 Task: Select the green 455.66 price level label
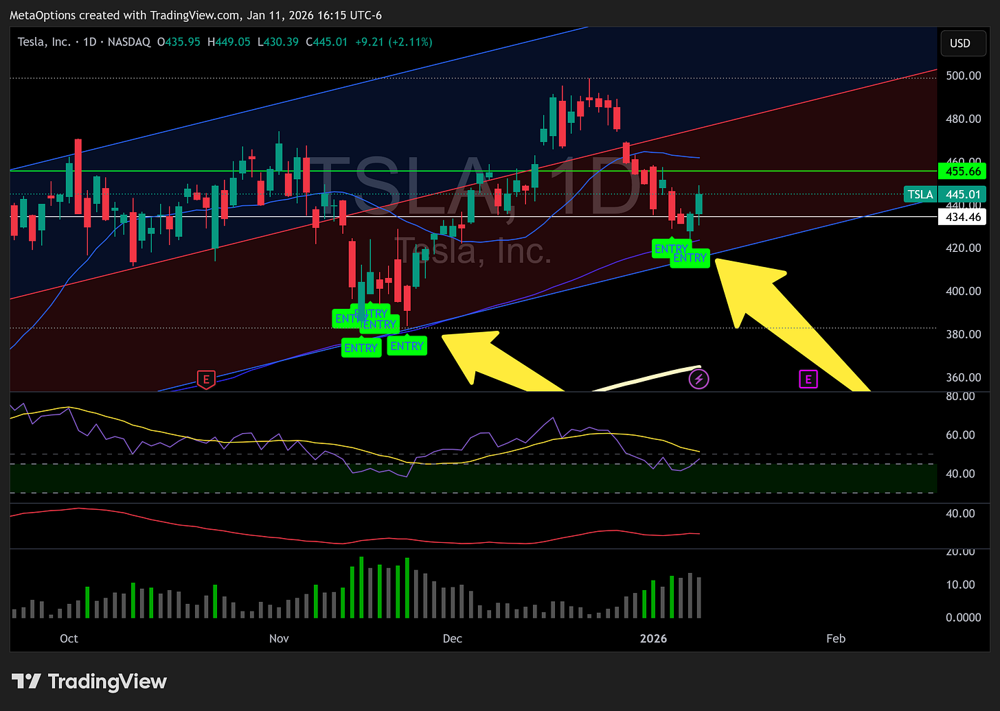tap(963, 171)
